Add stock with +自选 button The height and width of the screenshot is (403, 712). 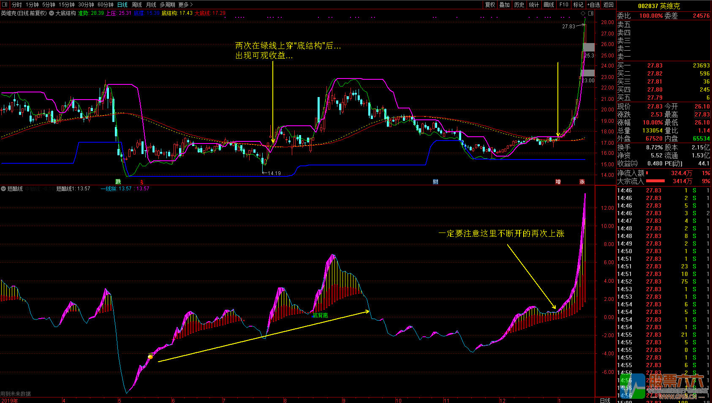593,5
